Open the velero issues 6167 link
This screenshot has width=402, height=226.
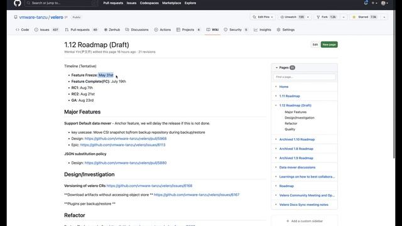(197, 195)
